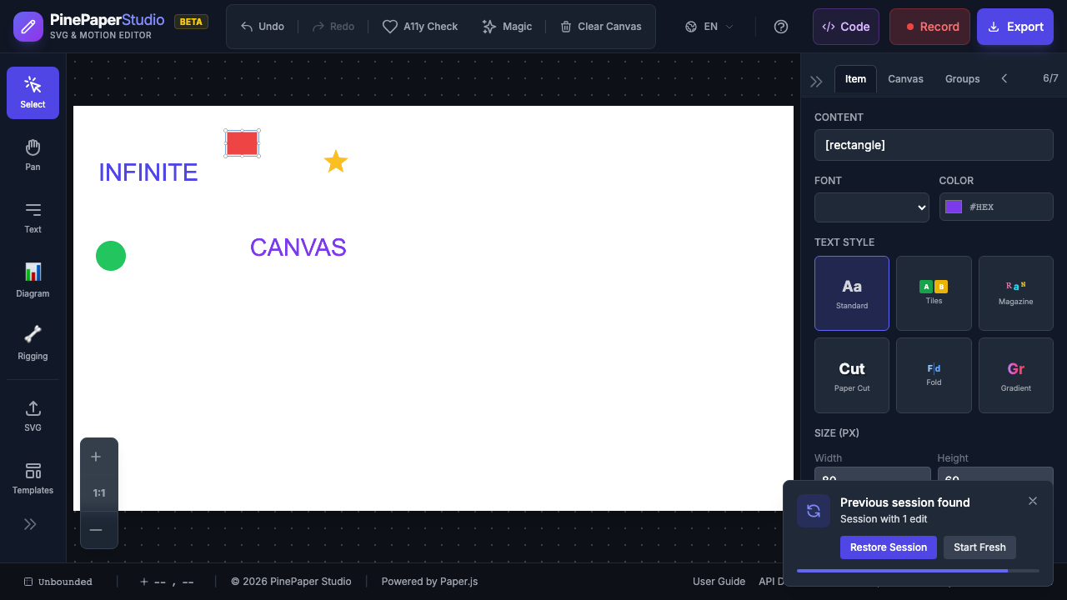Image resolution: width=1067 pixels, height=600 pixels.
Task: Open the help menu
Action: (780, 26)
